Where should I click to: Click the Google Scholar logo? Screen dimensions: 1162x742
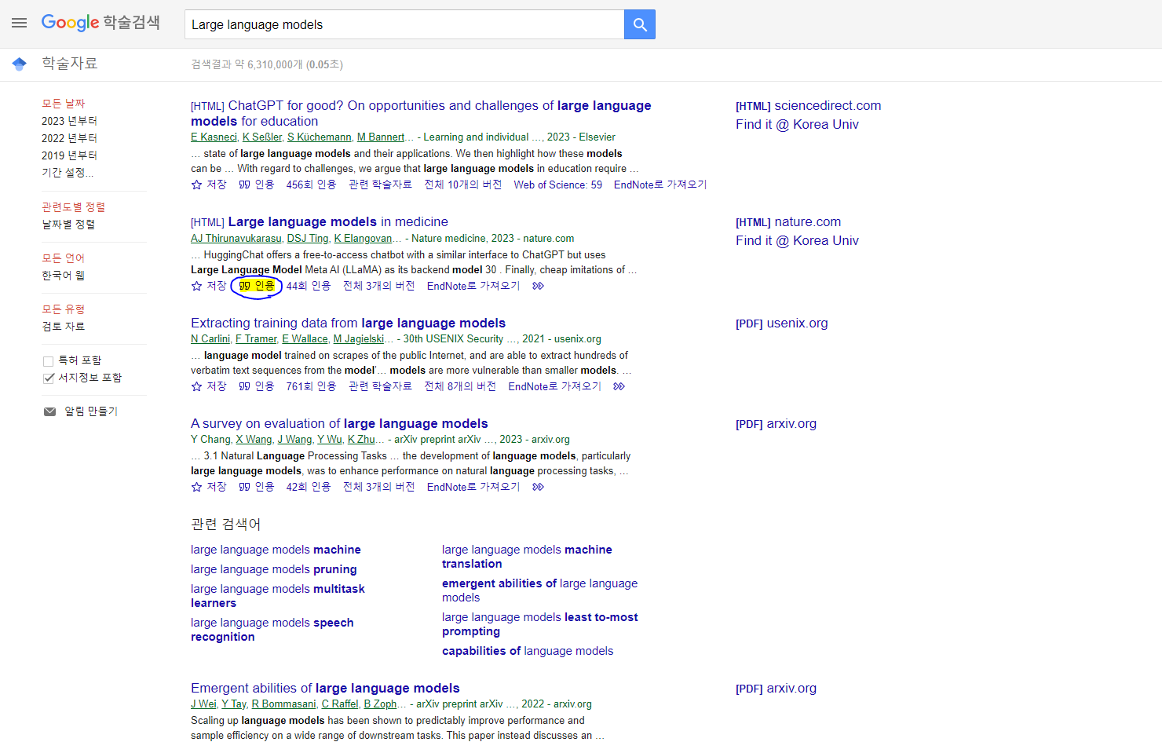tap(100, 23)
